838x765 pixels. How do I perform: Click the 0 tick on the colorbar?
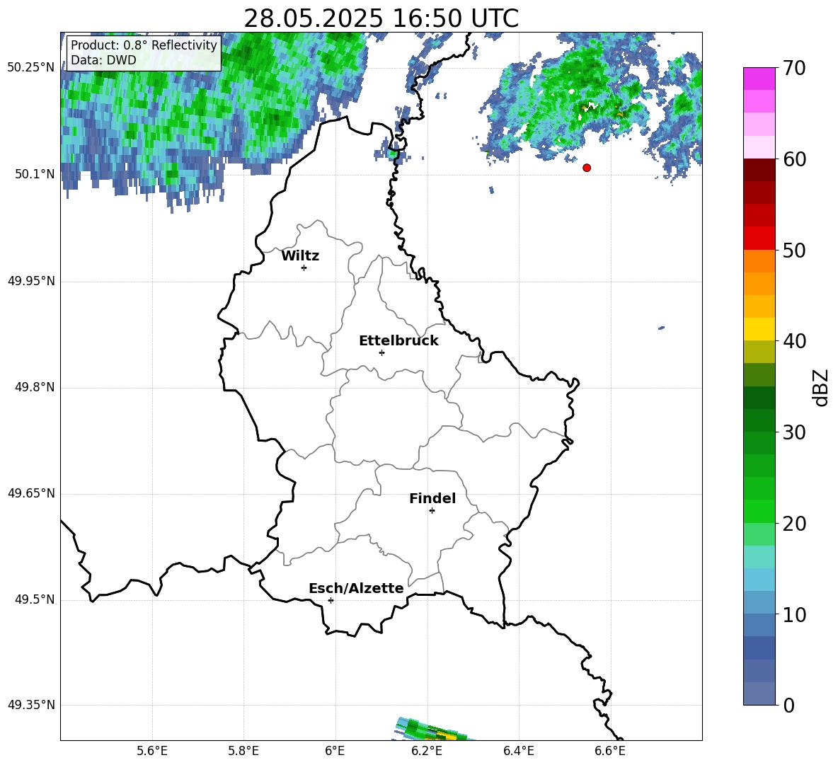click(x=788, y=705)
